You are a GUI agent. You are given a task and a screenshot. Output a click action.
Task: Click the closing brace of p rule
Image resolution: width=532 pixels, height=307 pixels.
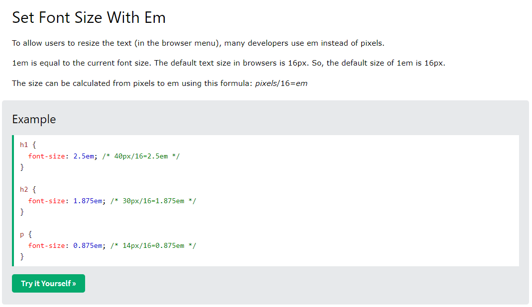[x=22, y=256]
